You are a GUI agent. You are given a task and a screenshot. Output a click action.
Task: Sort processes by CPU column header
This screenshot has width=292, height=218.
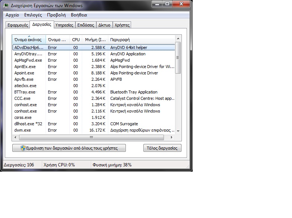(76, 40)
